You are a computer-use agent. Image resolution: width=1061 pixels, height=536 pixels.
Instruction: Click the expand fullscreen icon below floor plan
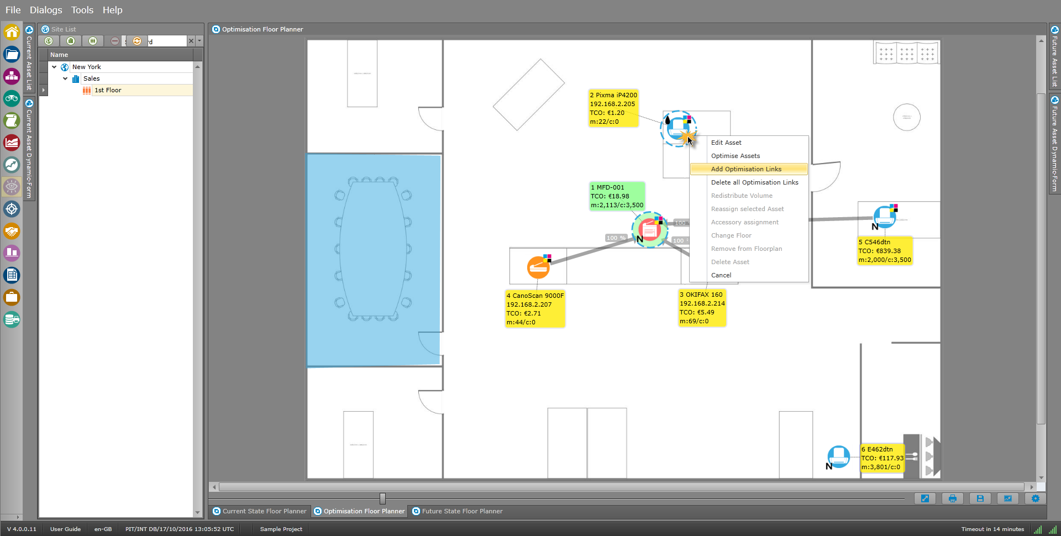click(x=925, y=498)
